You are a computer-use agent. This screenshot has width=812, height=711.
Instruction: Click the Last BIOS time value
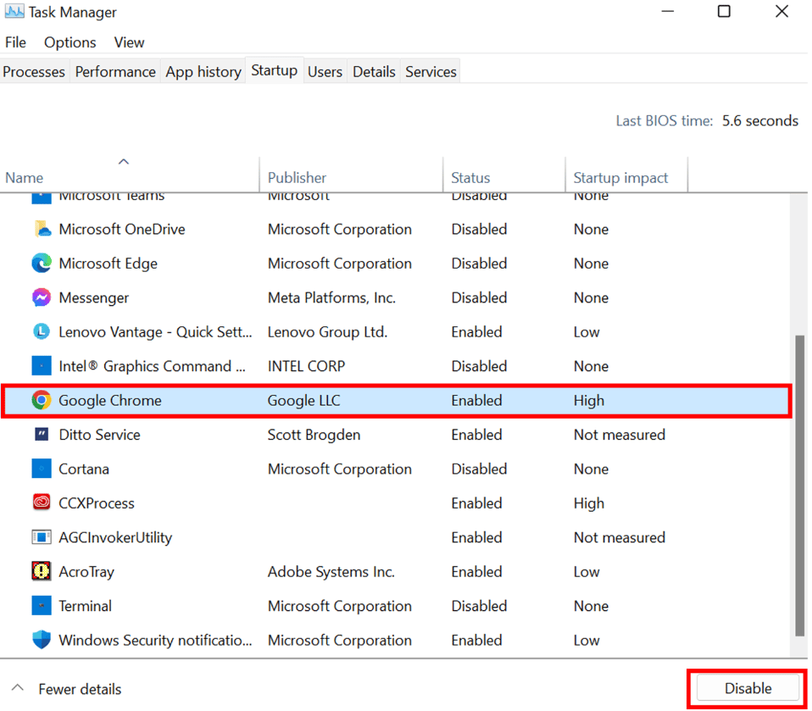pos(760,120)
